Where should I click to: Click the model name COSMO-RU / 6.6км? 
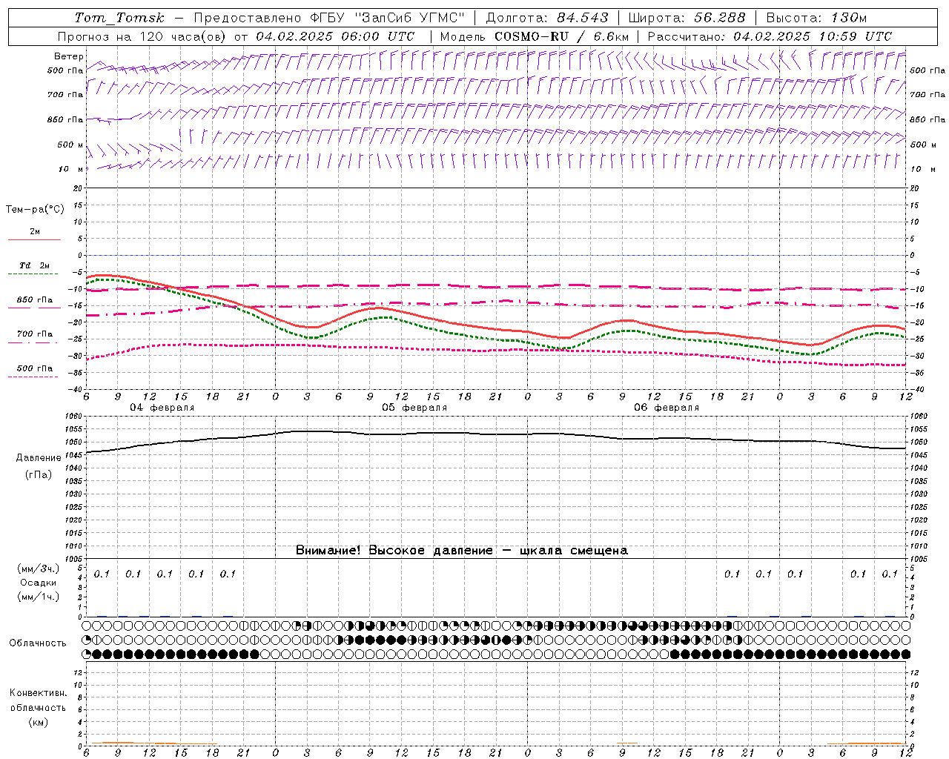[562, 36]
